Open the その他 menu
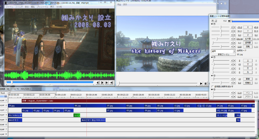The height and width of the screenshot is (139, 259). click(59, 7)
